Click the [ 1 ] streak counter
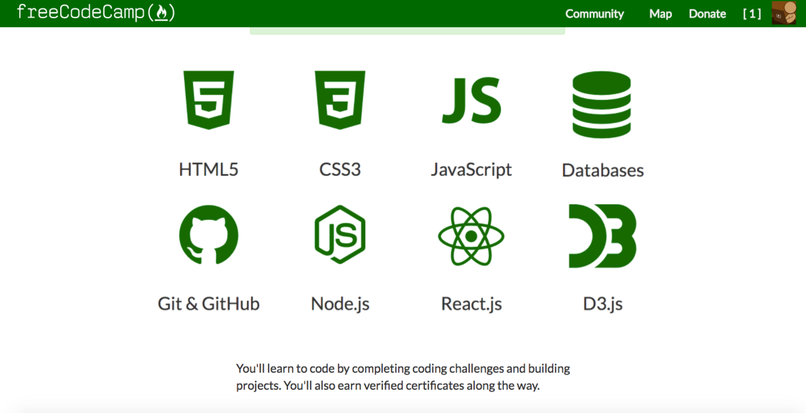The height and width of the screenshot is (413, 806). (752, 14)
